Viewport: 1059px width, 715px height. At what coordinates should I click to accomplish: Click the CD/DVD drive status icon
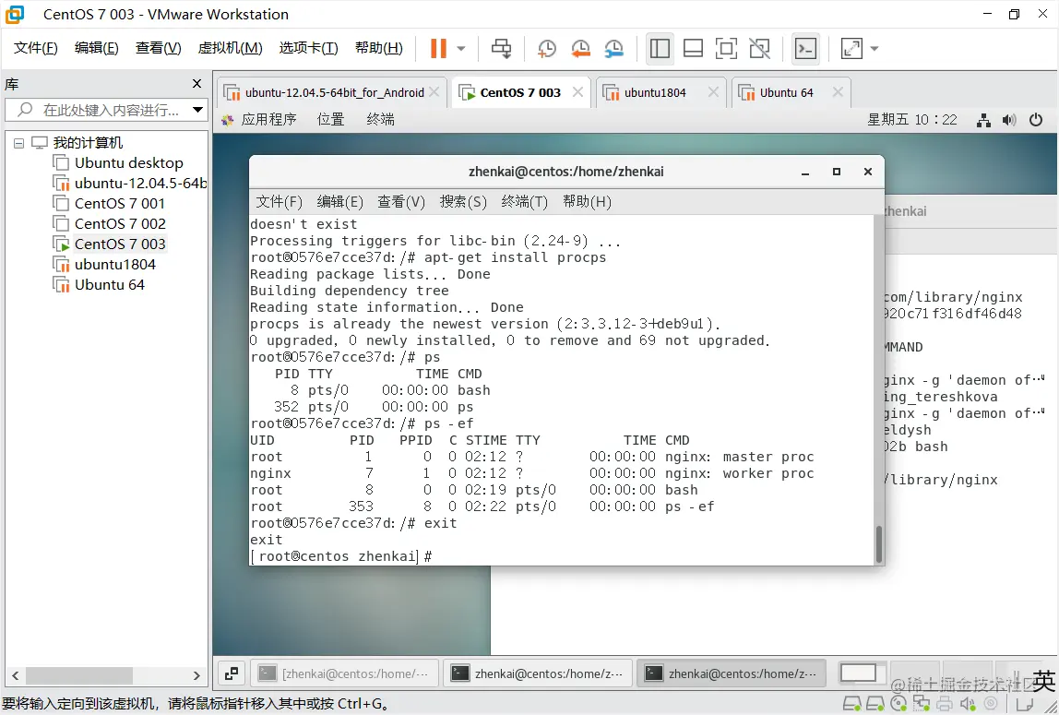pos(898,704)
